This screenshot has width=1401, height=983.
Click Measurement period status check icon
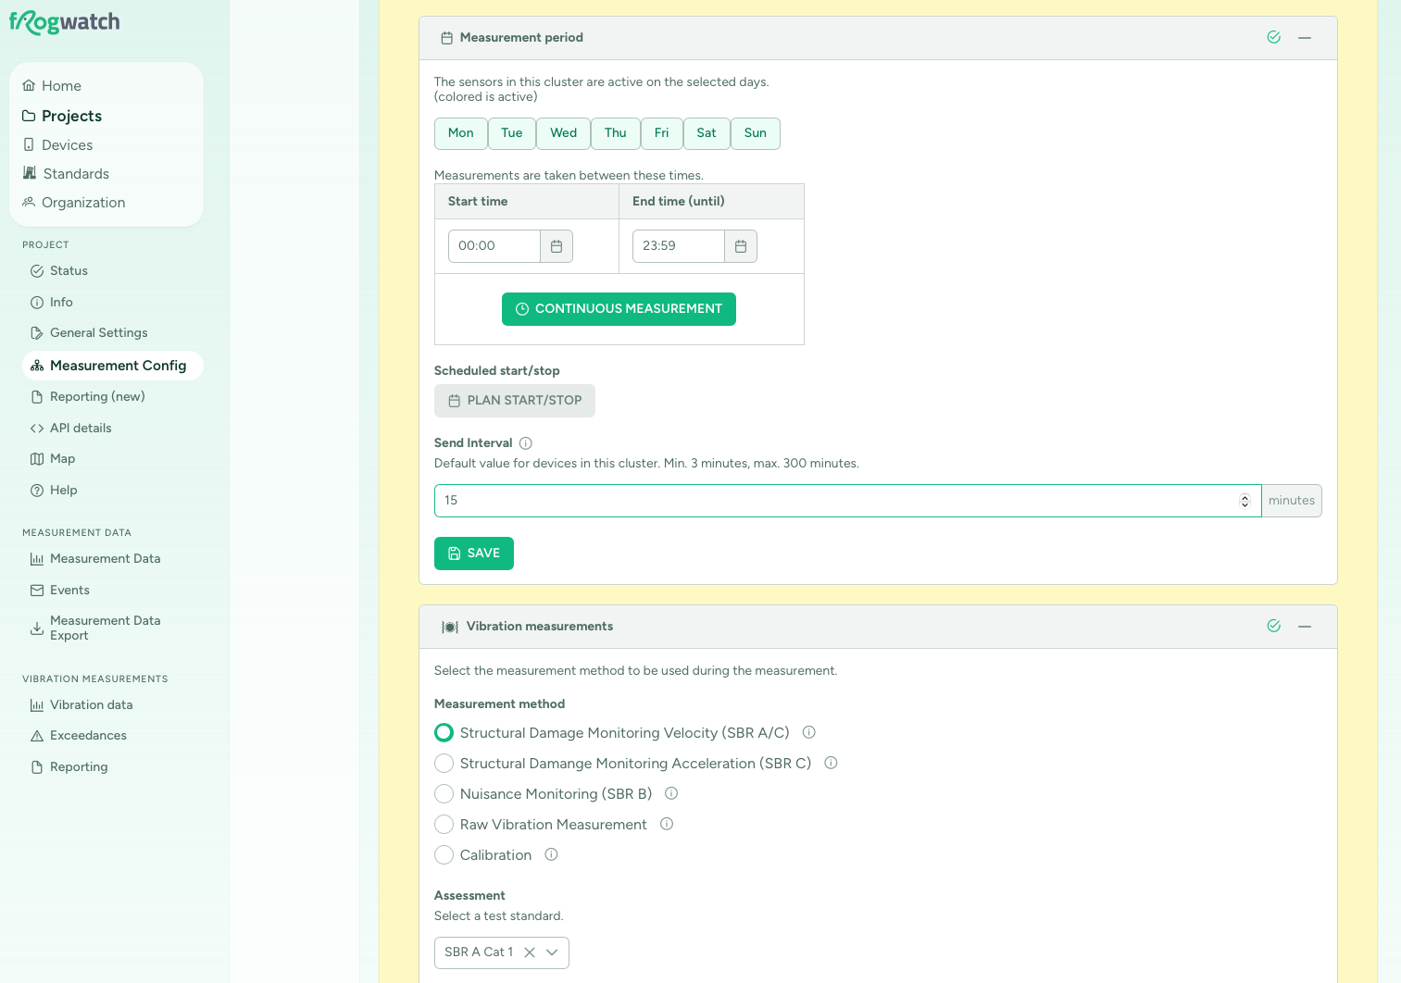click(x=1274, y=38)
